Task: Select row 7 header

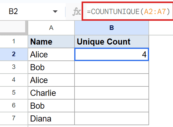Action: [x=14, y=118]
